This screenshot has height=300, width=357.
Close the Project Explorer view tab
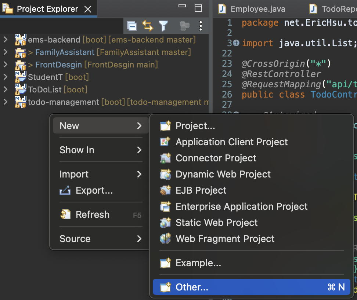(88, 9)
